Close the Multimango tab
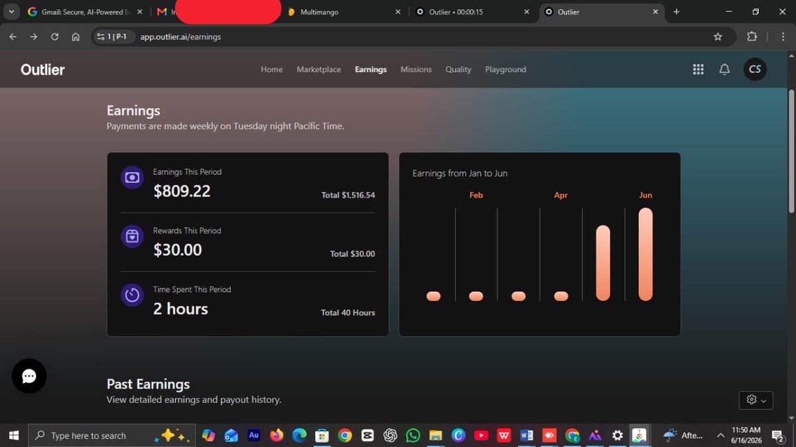 click(x=398, y=12)
